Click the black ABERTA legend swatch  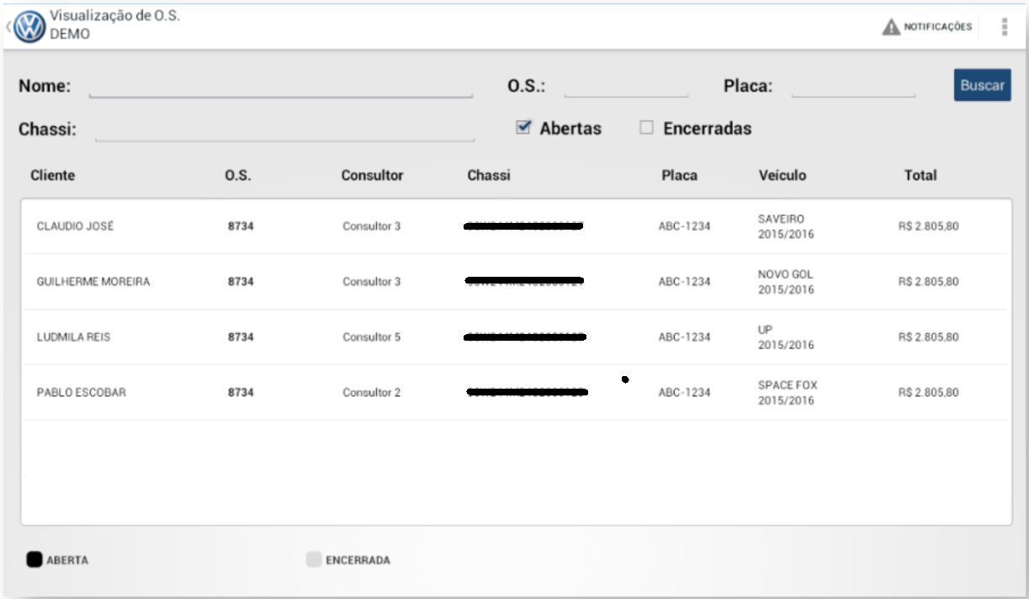pos(34,559)
